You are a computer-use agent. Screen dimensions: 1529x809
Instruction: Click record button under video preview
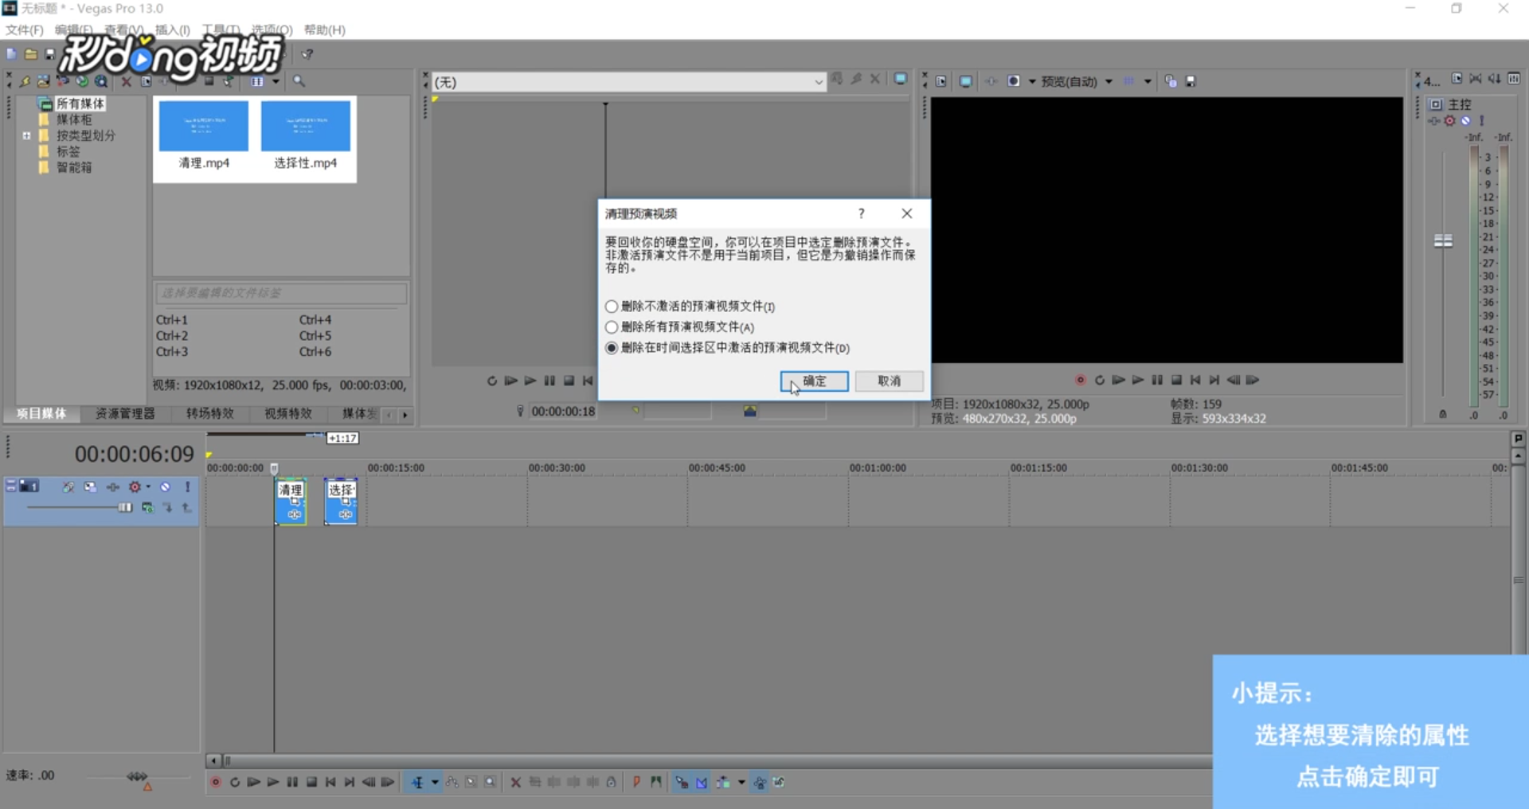coord(1081,380)
